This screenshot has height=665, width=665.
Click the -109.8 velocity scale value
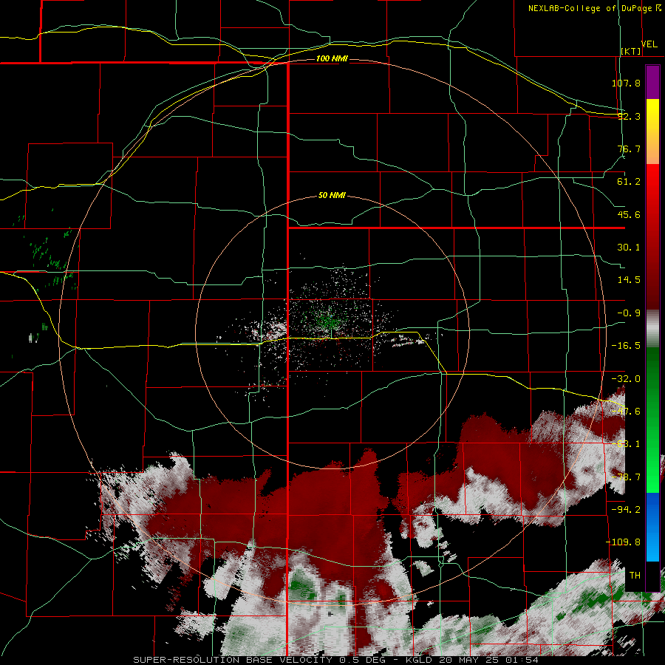623,542
